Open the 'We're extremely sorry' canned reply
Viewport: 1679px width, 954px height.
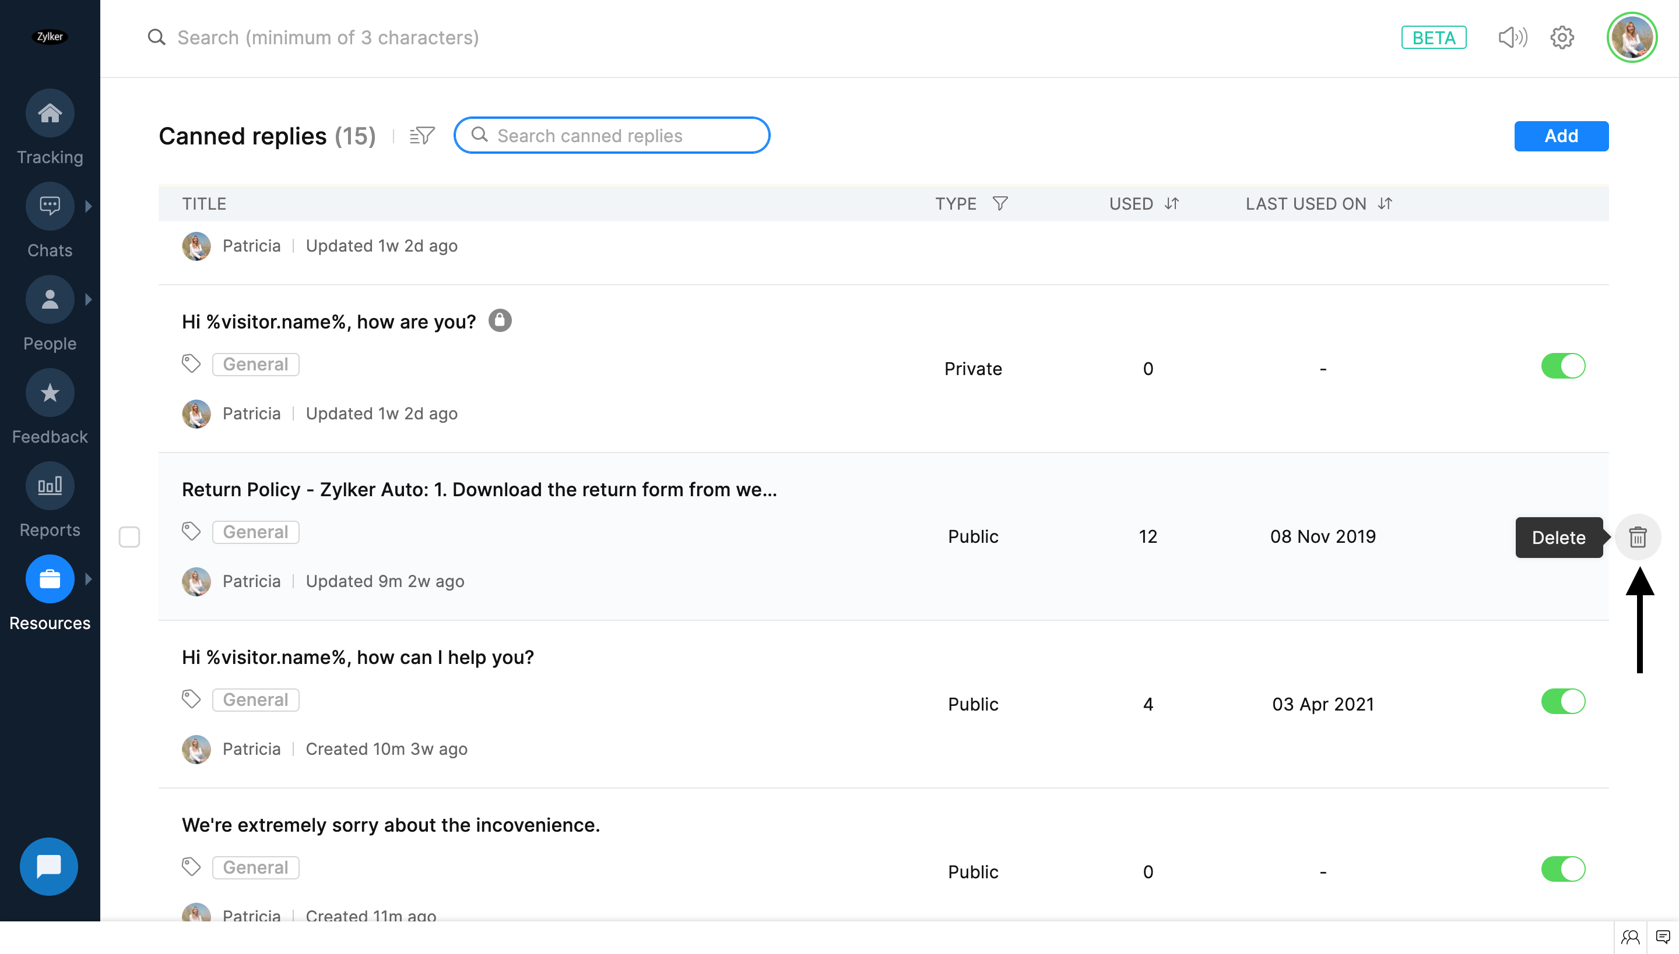(391, 825)
